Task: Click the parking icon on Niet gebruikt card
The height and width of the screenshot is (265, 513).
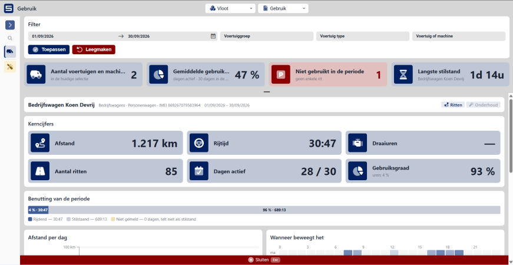Action: click(281, 75)
